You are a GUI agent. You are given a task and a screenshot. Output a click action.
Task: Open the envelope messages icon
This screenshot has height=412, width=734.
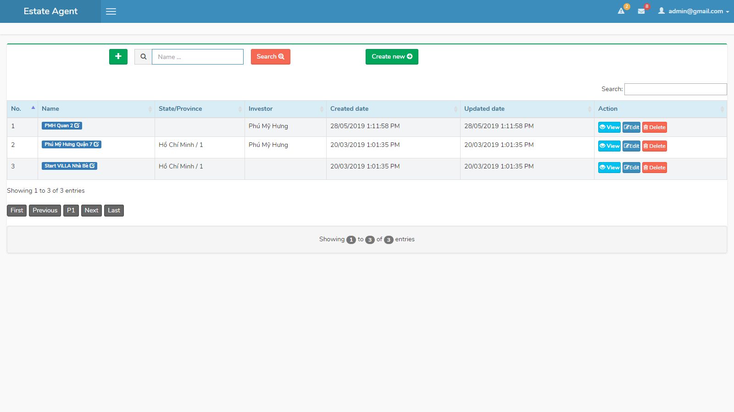pos(641,11)
